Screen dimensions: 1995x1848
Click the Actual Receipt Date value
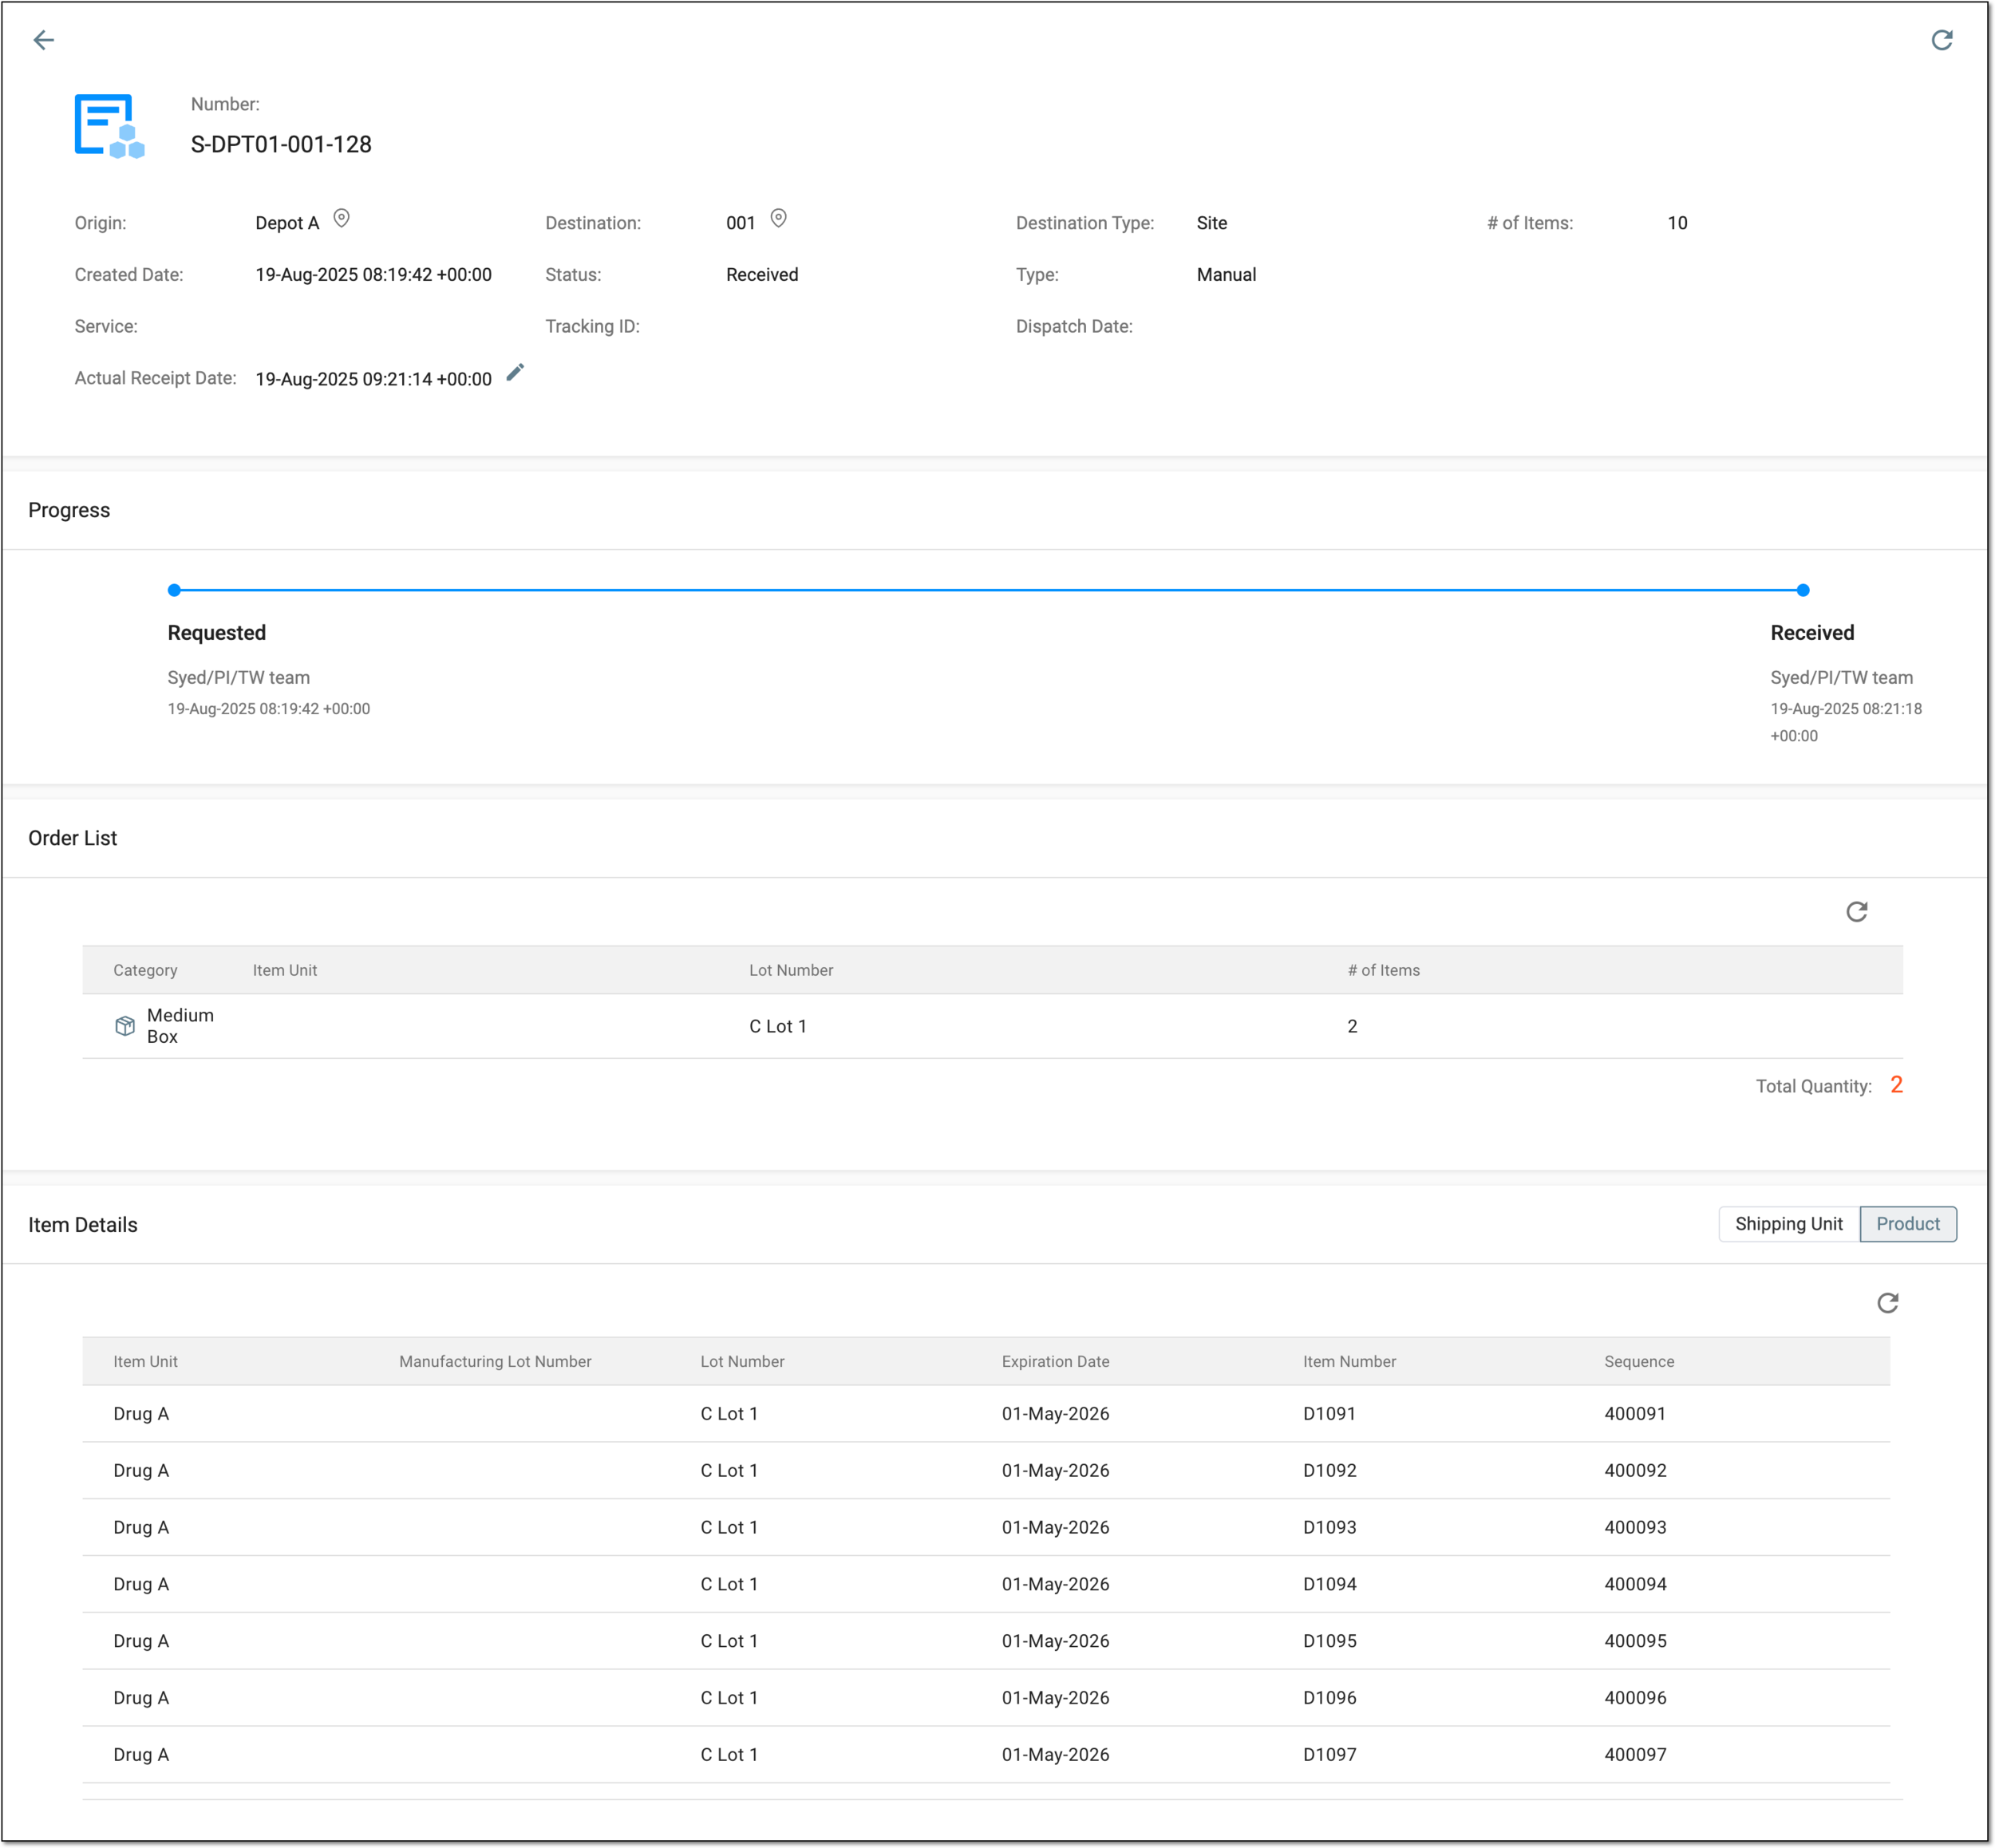[x=373, y=379]
